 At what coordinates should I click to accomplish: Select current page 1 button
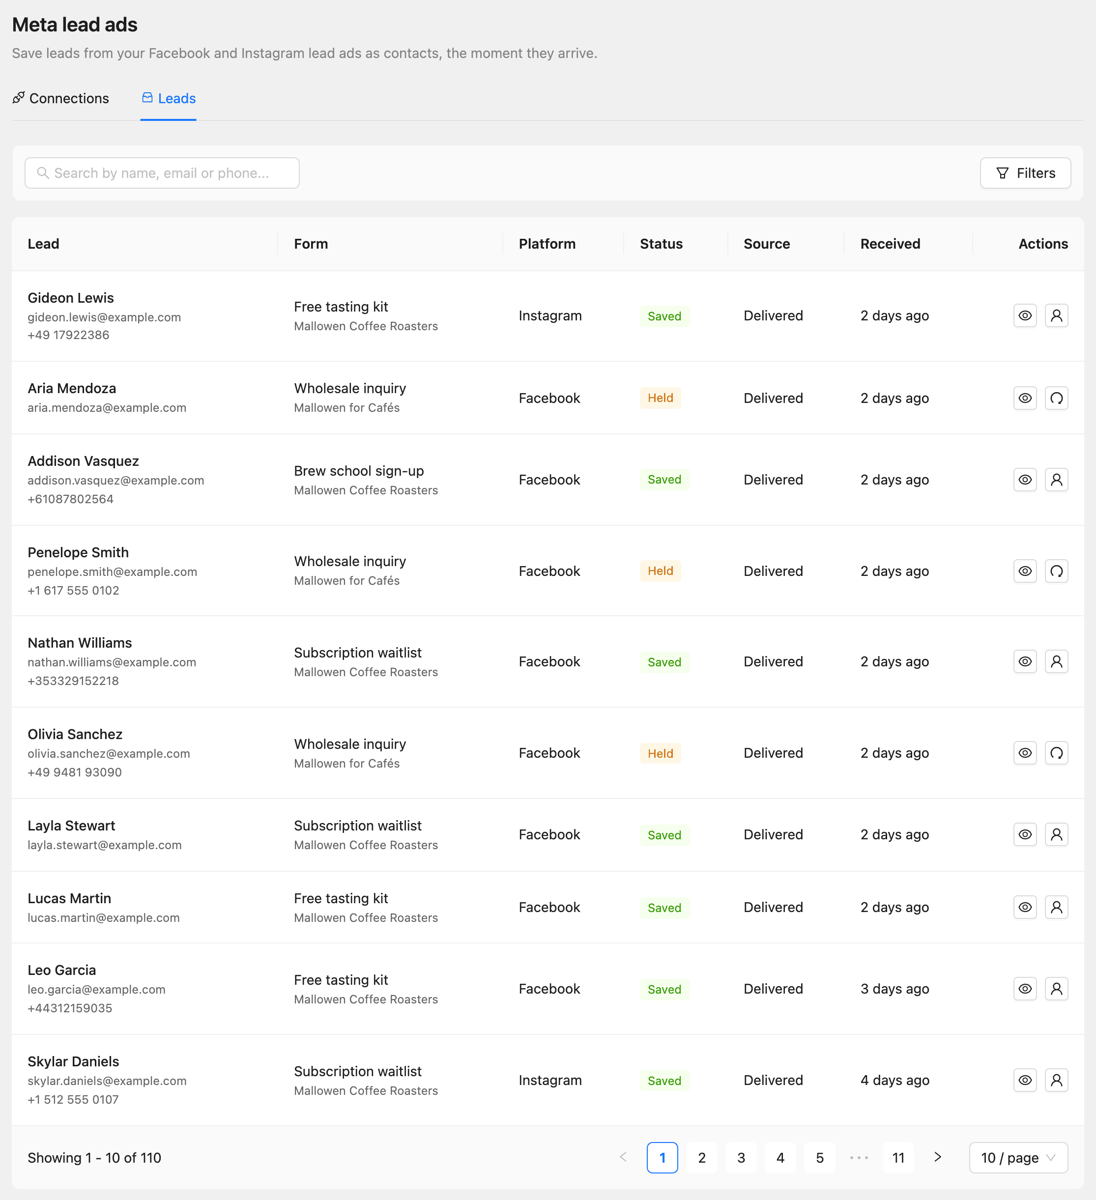click(663, 1158)
